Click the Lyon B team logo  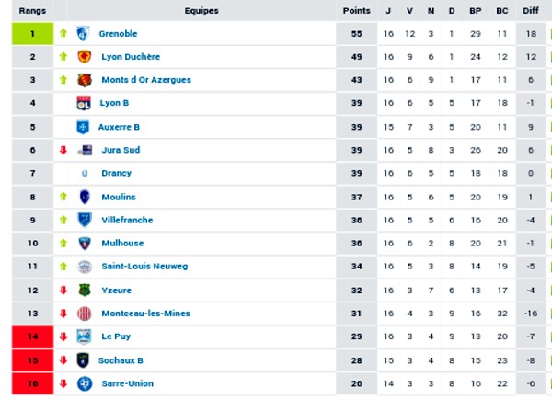[84, 103]
